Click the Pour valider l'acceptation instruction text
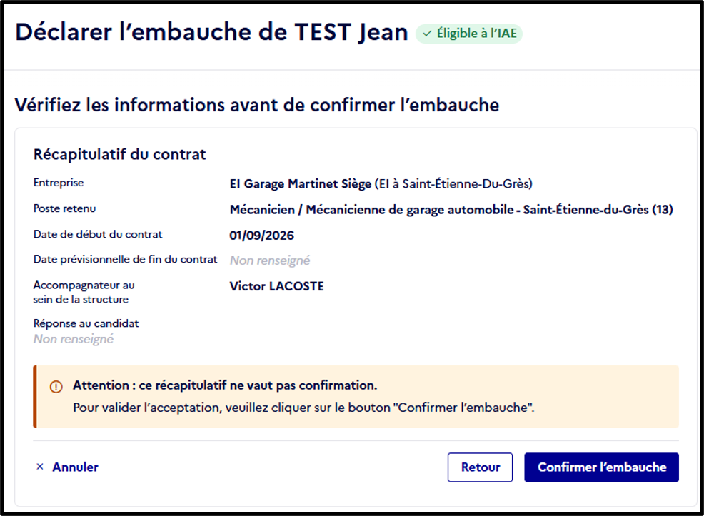Viewport: 704px width, 516px height. point(303,408)
